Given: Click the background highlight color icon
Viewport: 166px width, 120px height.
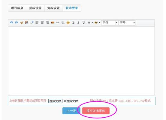Looking at the screenshot, I should point(96,22).
